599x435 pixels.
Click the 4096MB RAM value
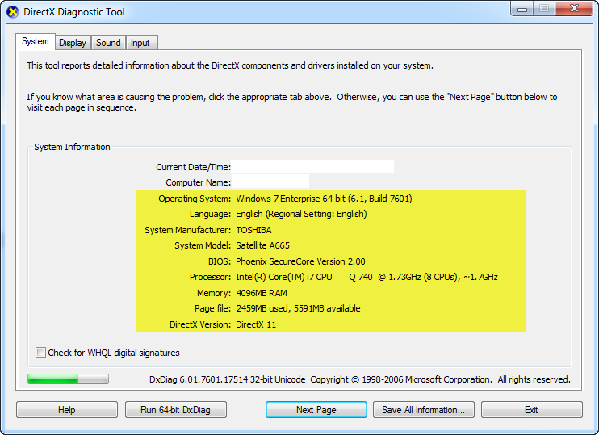262,293
